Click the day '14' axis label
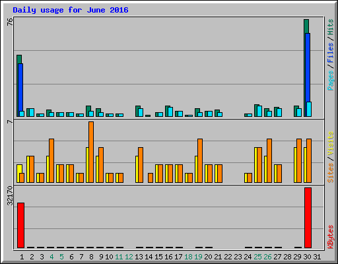 click(x=149, y=257)
